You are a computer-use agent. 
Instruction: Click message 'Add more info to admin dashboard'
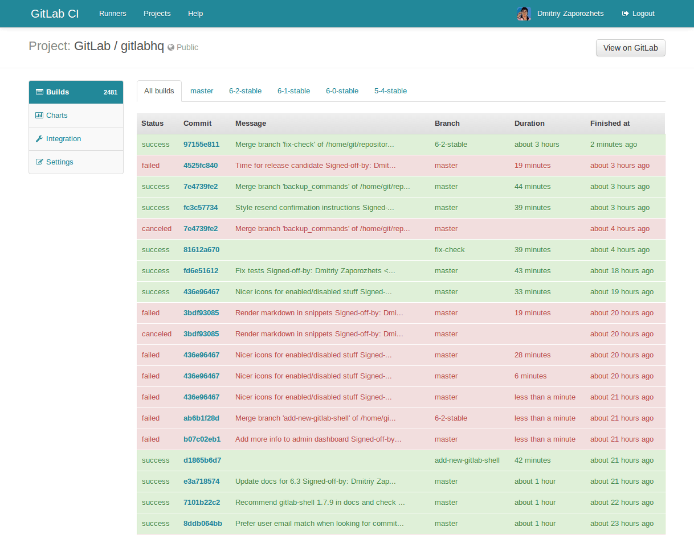[x=318, y=439]
